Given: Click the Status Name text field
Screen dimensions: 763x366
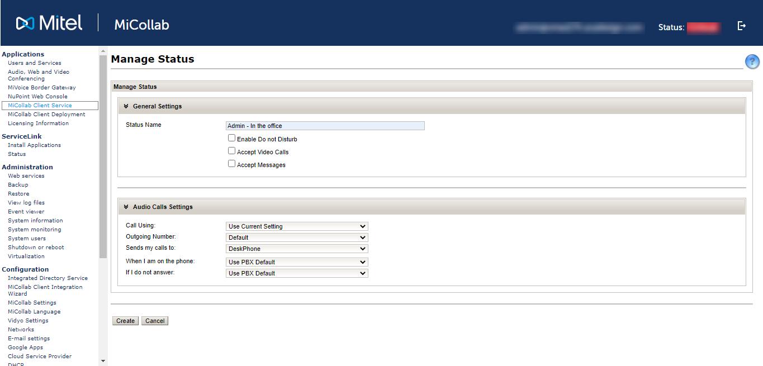Looking at the screenshot, I should [x=325, y=126].
